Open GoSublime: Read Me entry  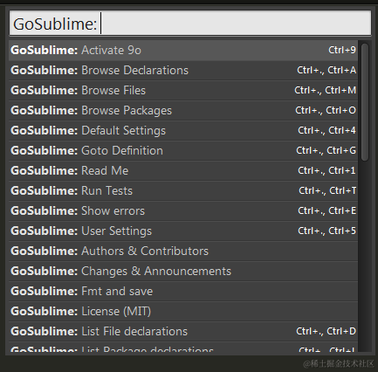coord(183,171)
